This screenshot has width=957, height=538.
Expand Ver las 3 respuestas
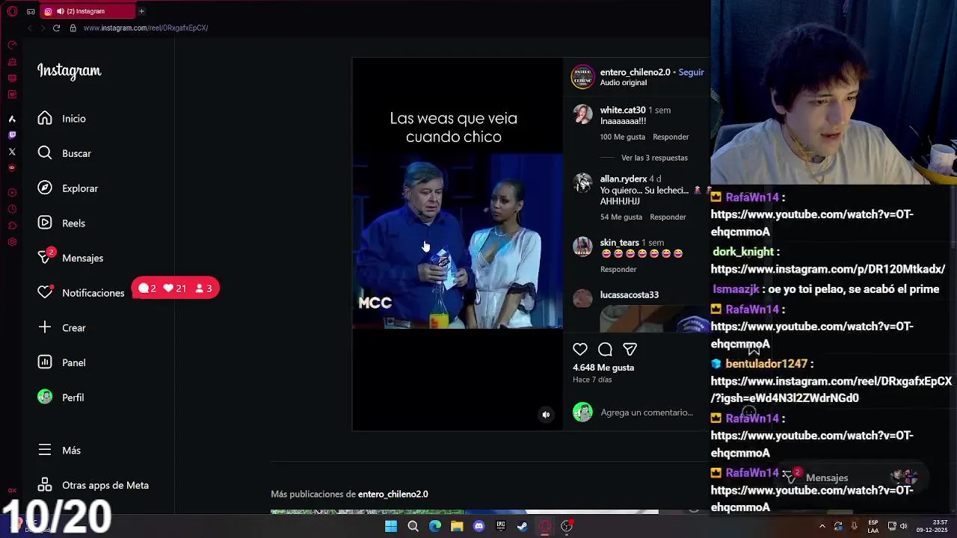tap(654, 158)
